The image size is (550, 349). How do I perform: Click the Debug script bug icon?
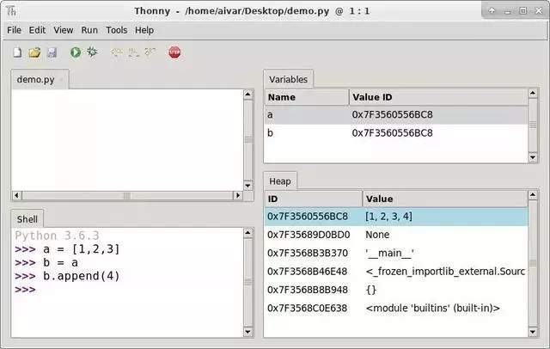pyautogui.click(x=92, y=52)
